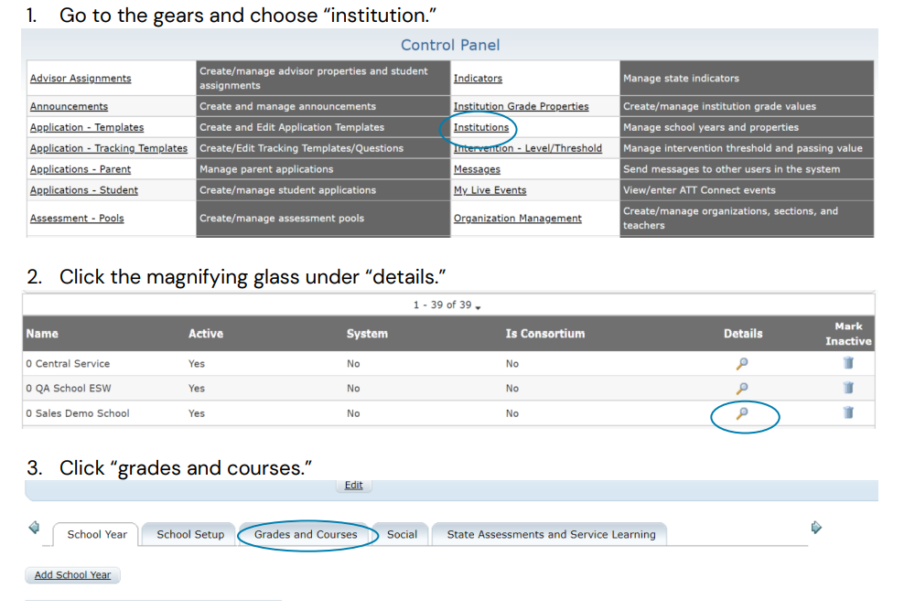Click 'Create/manage institution grade values' text

pos(719,106)
